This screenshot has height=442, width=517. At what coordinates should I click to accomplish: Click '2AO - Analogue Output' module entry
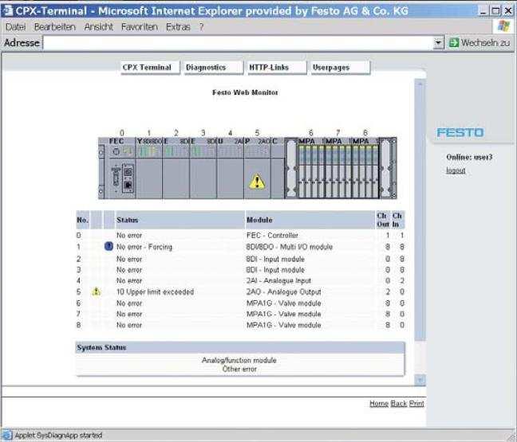[x=283, y=292]
